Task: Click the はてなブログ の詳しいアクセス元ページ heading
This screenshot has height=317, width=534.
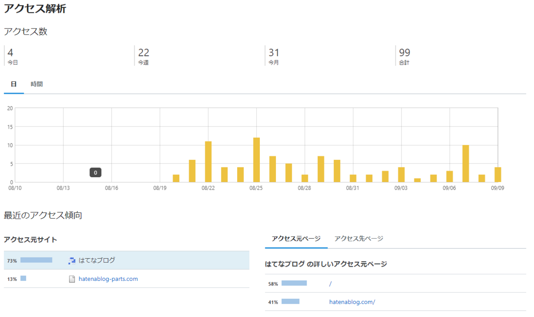Action: (326, 264)
